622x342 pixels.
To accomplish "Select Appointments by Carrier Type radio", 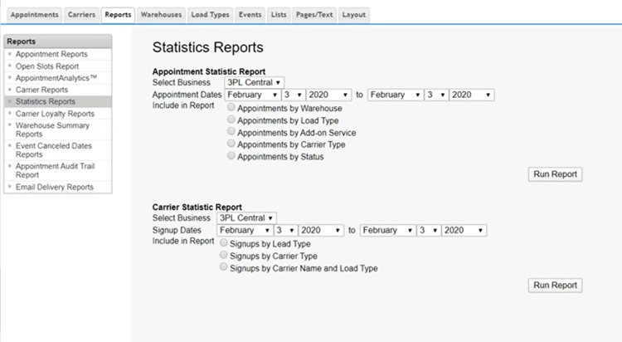I will (x=231, y=144).
